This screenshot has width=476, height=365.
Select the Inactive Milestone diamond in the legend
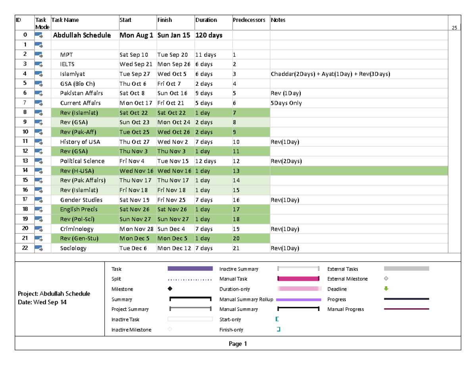tap(171, 329)
